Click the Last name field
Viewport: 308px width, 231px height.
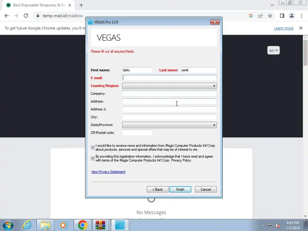point(199,70)
